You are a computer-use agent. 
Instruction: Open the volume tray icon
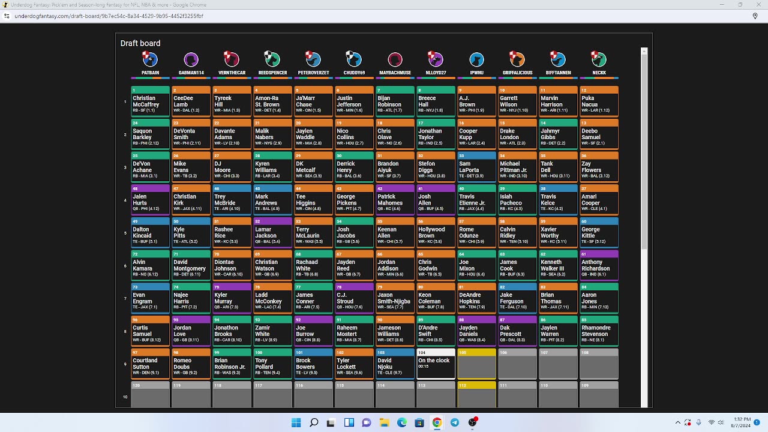click(x=722, y=422)
